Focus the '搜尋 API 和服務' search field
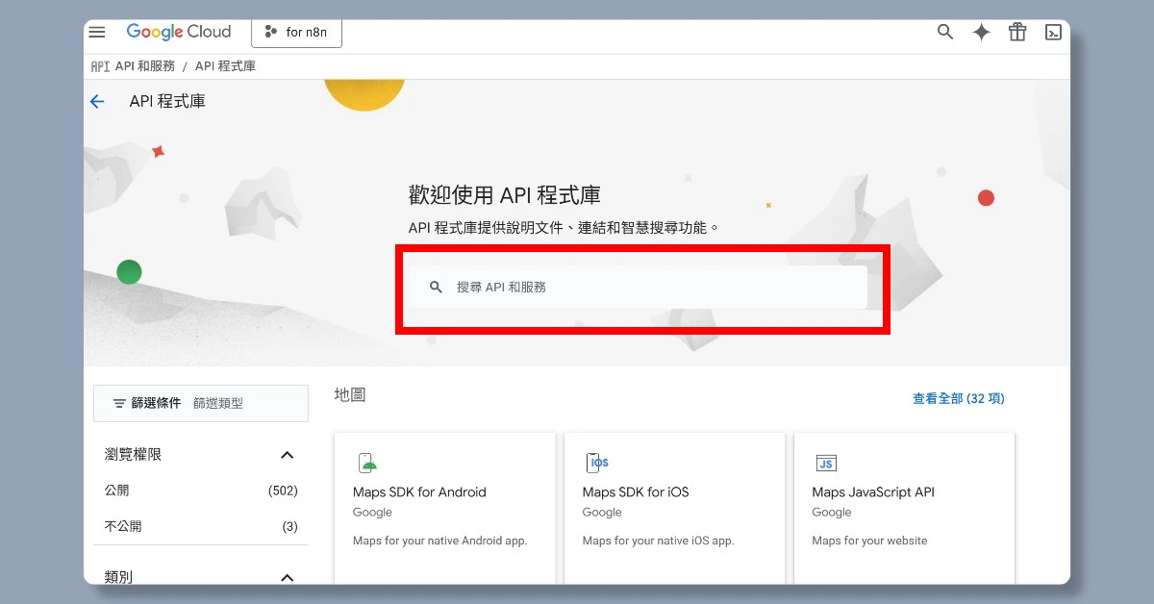Screen dimensions: 1154x604 636,287
